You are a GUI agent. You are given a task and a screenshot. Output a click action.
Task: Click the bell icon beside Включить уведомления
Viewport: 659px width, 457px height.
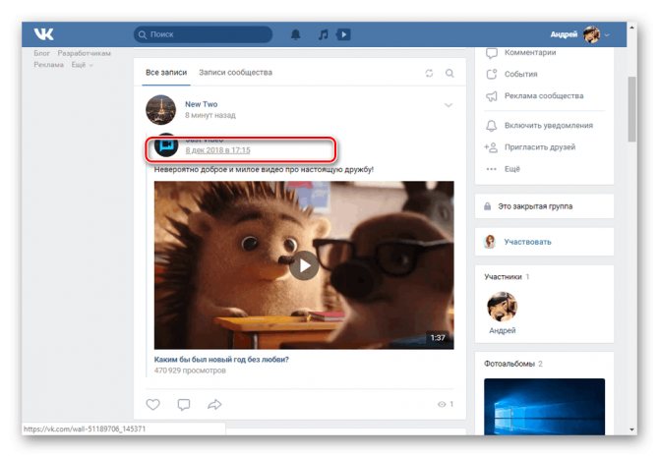point(492,126)
